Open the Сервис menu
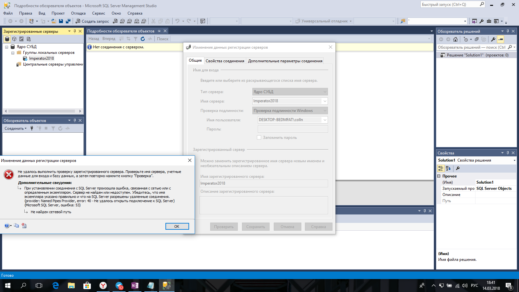The image size is (519, 292). pyautogui.click(x=99, y=13)
